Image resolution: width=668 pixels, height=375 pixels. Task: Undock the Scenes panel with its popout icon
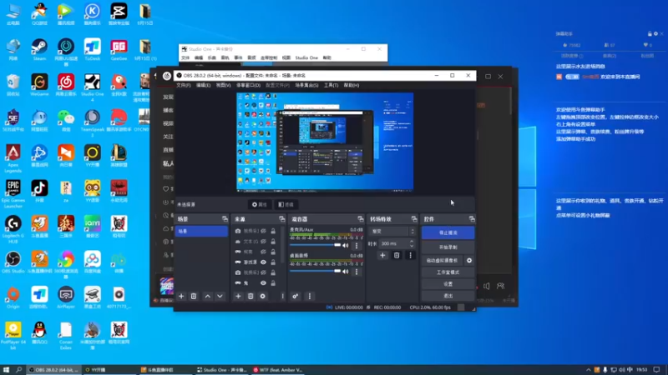(225, 219)
